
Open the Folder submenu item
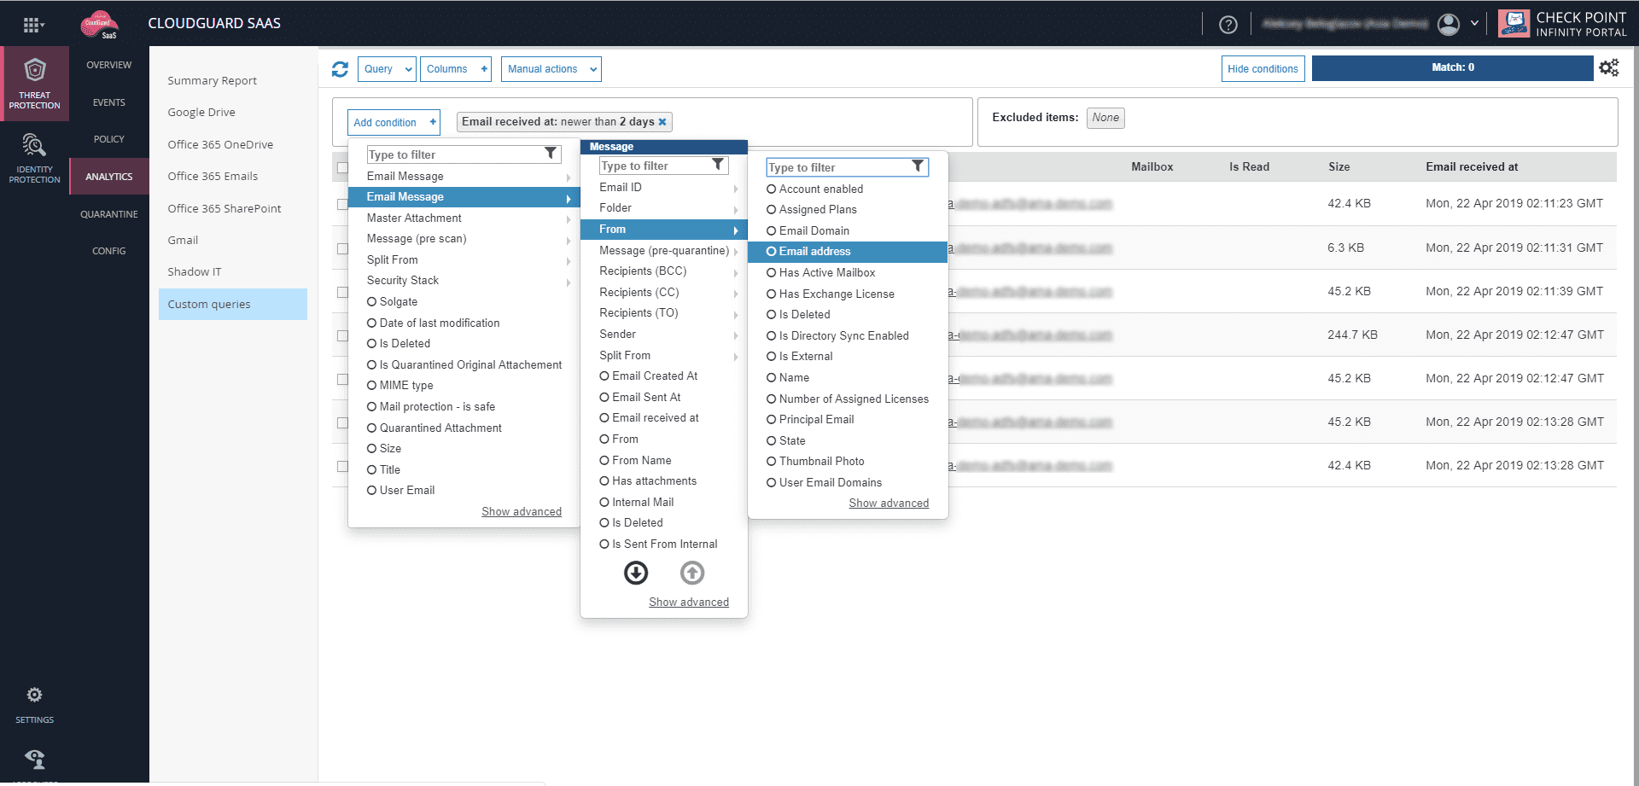[664, 208]
